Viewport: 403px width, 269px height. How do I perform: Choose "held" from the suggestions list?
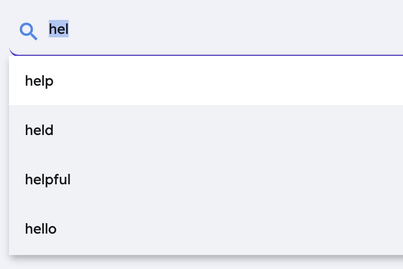coord(206,130)
